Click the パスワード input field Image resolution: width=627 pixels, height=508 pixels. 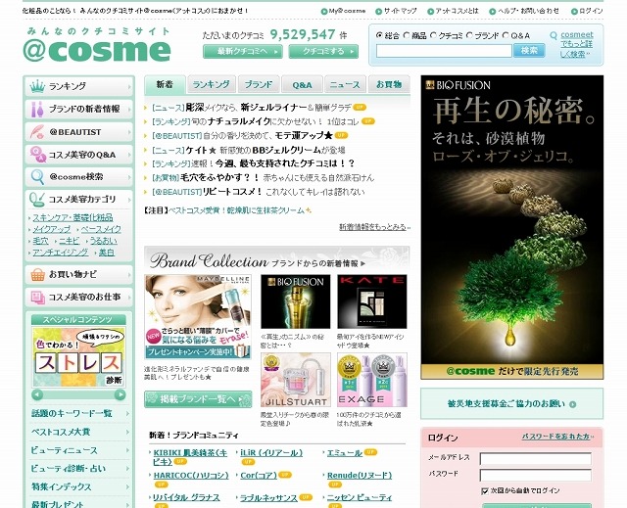[x=536, y=476]
